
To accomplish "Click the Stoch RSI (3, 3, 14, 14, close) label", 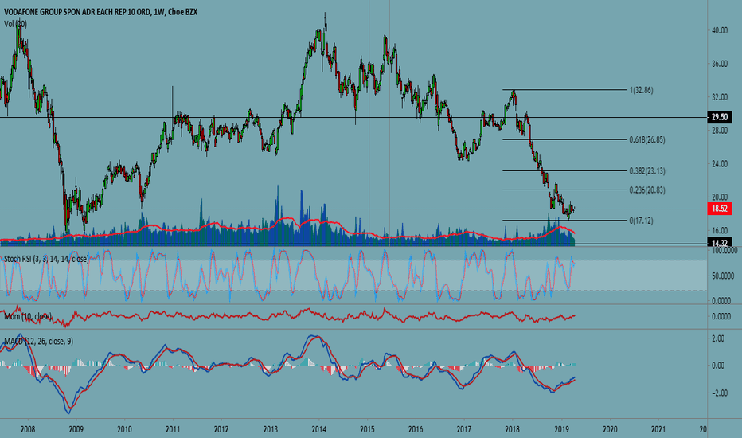I will (x=46, y=259).
